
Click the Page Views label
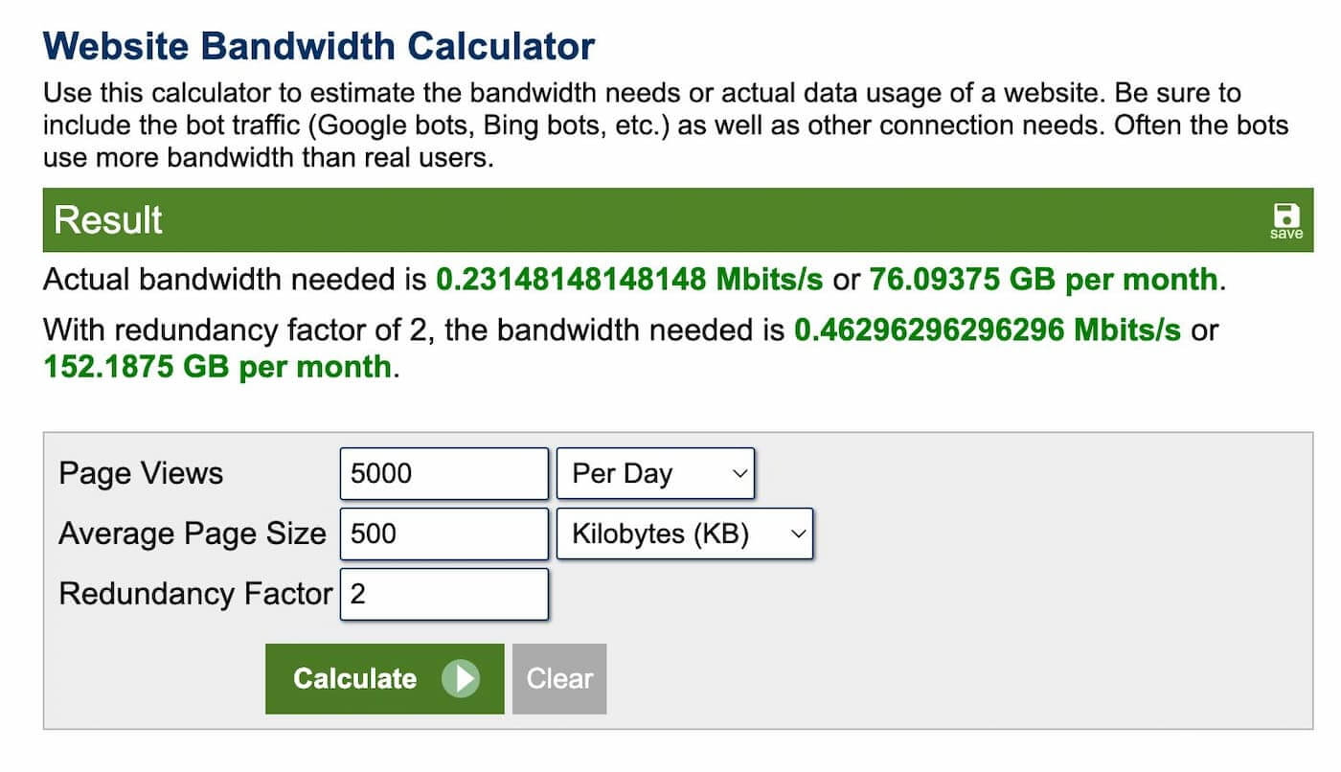(141, 473)
